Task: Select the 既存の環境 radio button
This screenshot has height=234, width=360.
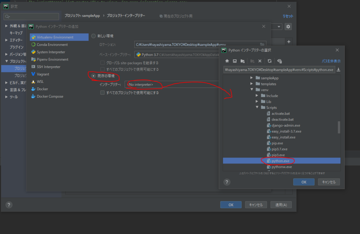Action: [94, 76]
